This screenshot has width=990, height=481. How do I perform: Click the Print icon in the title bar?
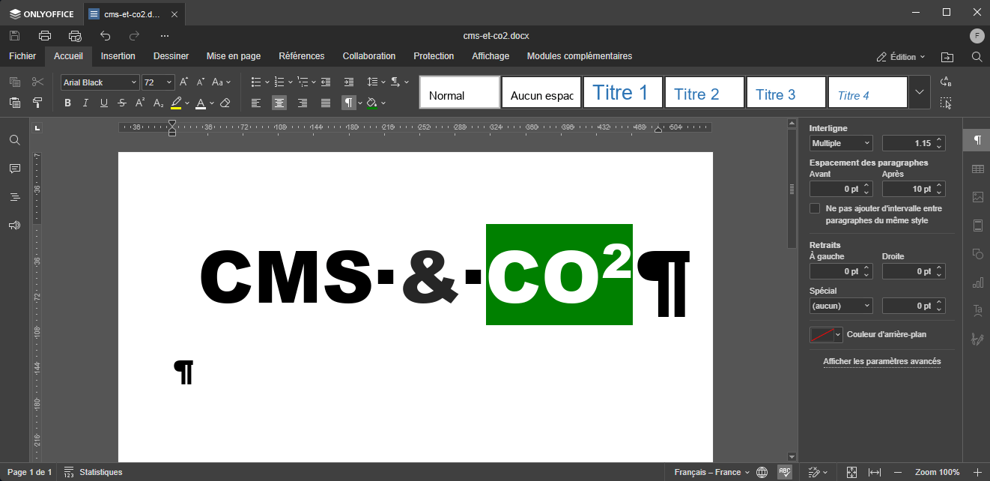click(x=45, y=36)
